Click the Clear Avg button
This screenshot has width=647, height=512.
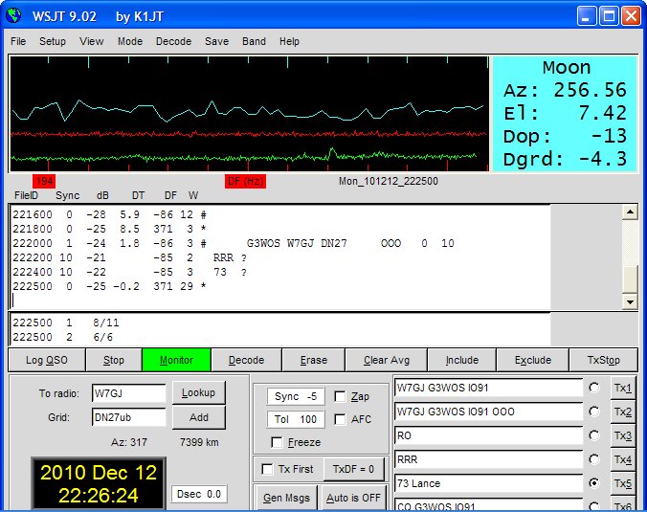click(x=387, y=360)
